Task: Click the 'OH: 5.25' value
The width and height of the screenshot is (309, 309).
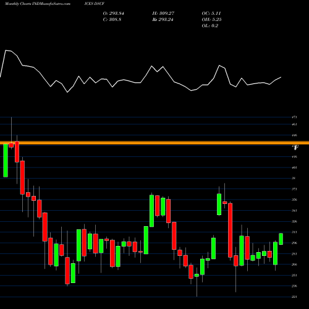Action: [211, 20]
